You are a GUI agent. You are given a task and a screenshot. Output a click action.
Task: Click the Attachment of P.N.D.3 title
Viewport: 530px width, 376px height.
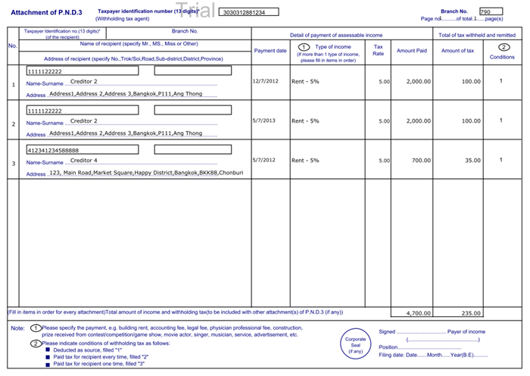point(46,13)
